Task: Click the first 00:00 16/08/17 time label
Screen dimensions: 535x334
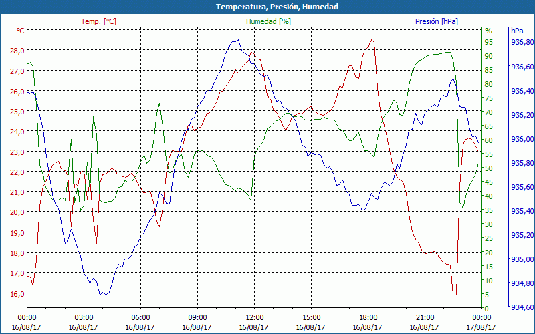Action: tap(27, 323)
